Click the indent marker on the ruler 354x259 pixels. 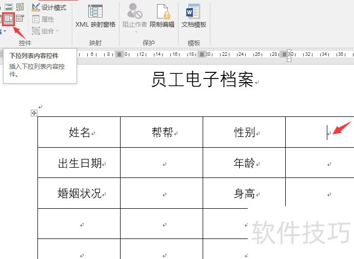click(x=289, y=55)
